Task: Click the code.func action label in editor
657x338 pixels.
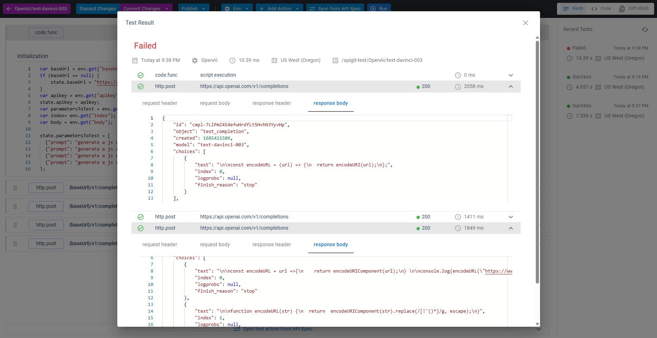Action: pos(46,33)
